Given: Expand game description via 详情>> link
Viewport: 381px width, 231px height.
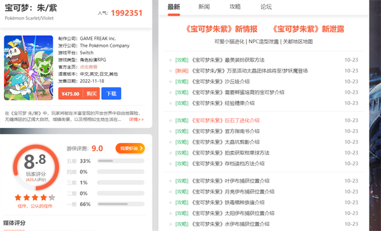Looking at the screenshot, I should click(x=137, y=120).
